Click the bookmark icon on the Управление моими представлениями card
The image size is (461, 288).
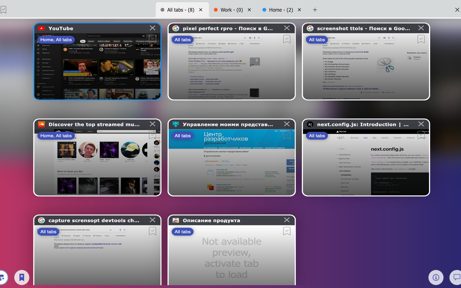[x=287, y=135]
